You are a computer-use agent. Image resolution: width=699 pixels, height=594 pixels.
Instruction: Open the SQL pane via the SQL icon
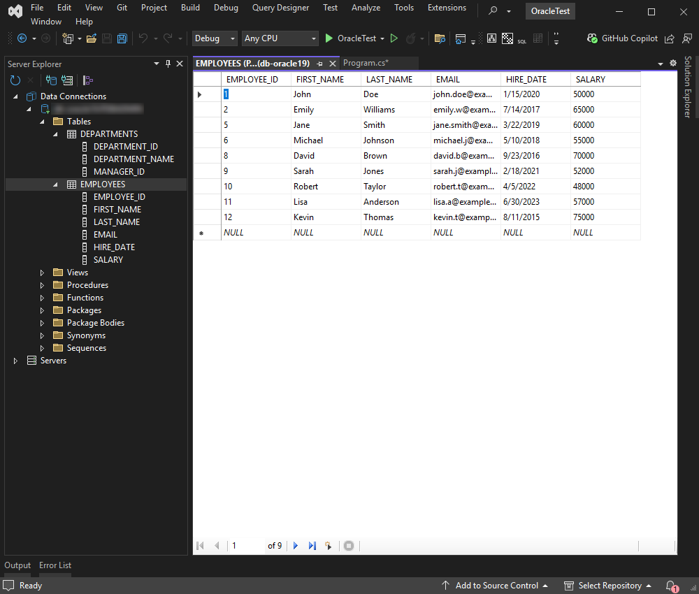pos(521,39)
